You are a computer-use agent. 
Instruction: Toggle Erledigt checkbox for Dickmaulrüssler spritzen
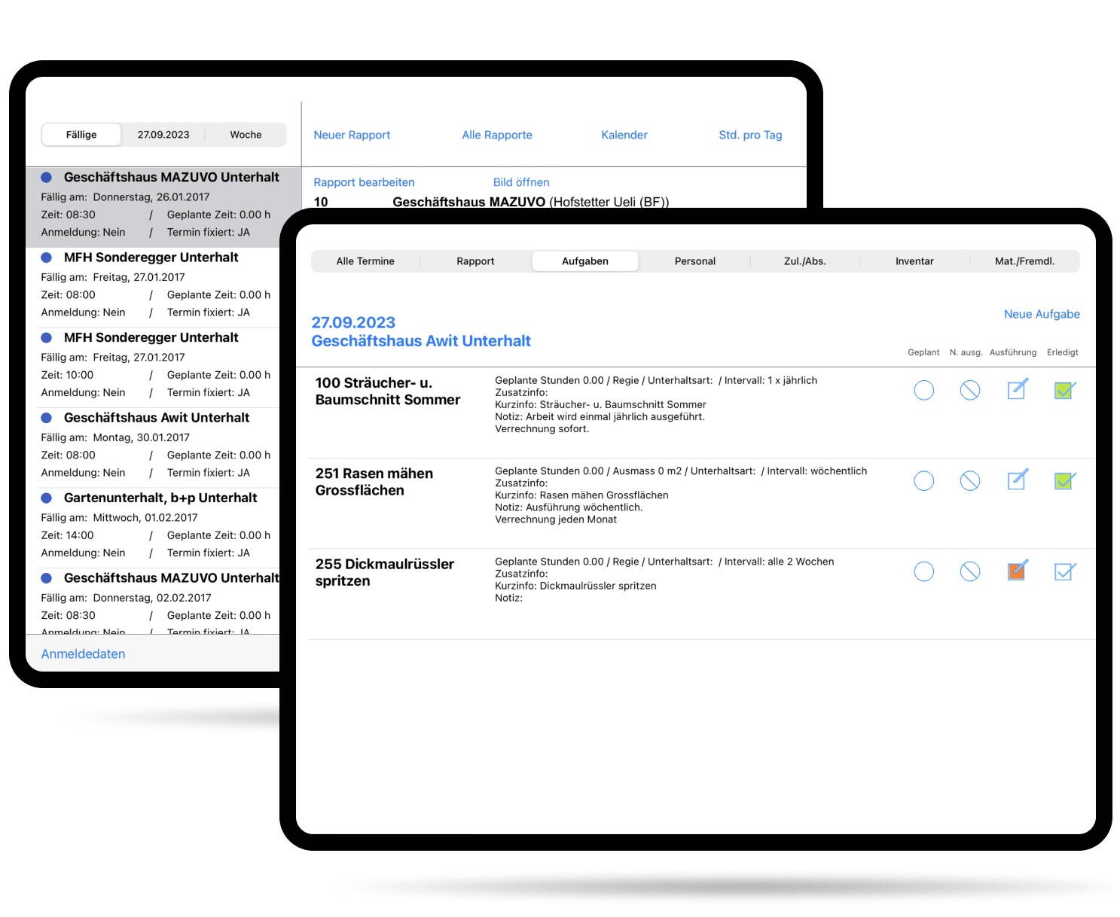click(x=1064, y=571)
